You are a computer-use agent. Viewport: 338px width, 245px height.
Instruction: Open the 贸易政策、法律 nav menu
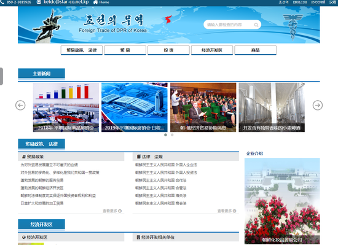pos(82,50)
